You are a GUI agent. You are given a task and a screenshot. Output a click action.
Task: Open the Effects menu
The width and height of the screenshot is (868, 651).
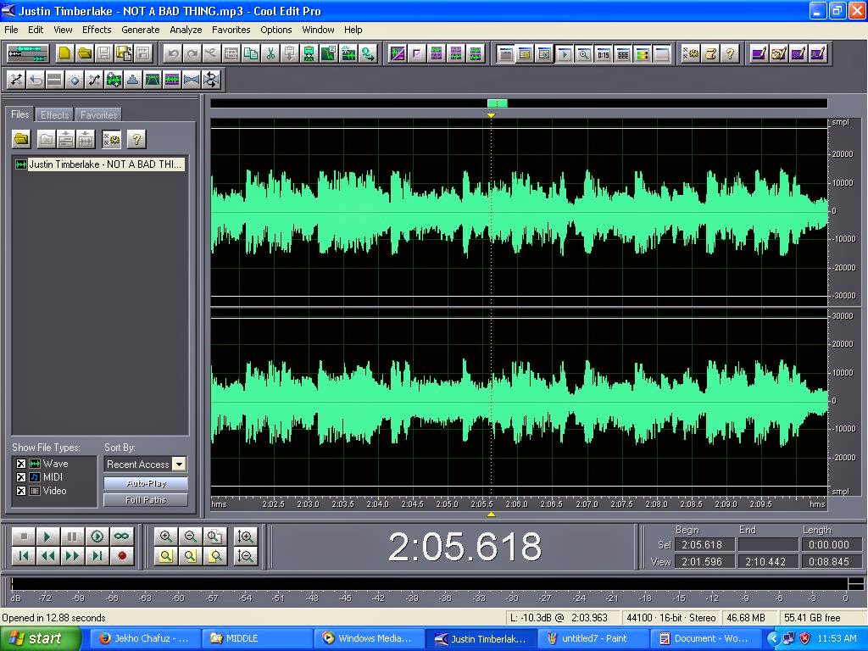click(x=97, y=30)
